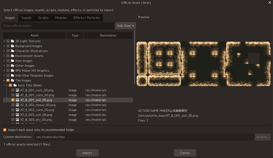The height and width of the screenshot is (158, 273).
Task: Switch to the Sounds tab
Action: click(x=27, y=18)
